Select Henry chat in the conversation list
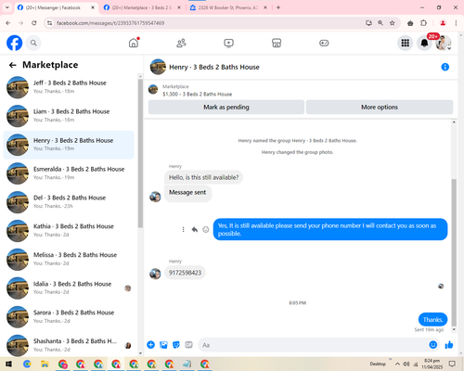464x371 pixels. 69,145
